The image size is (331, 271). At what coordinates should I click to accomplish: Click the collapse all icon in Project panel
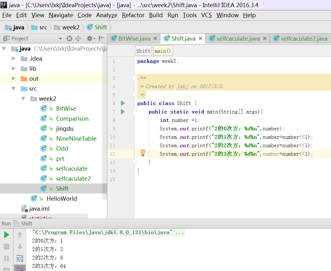(x=78, y=38)
